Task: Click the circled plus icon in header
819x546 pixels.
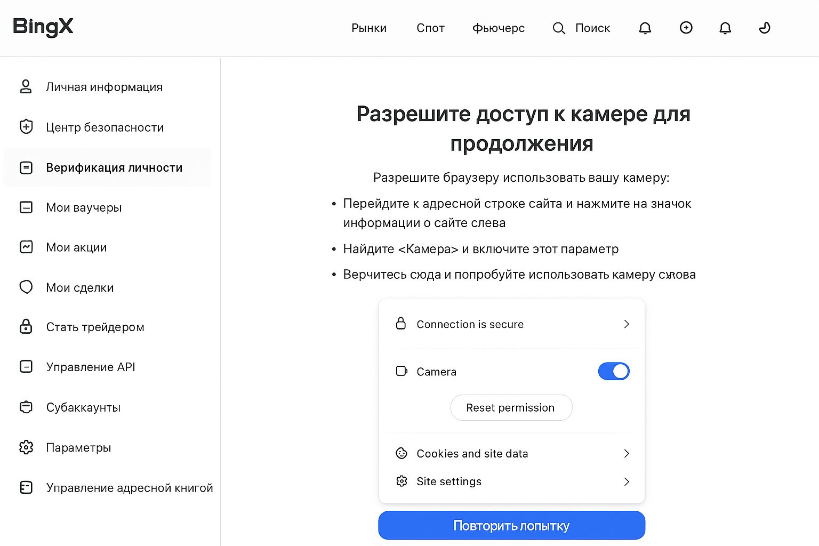Action: tap(686, 28)
